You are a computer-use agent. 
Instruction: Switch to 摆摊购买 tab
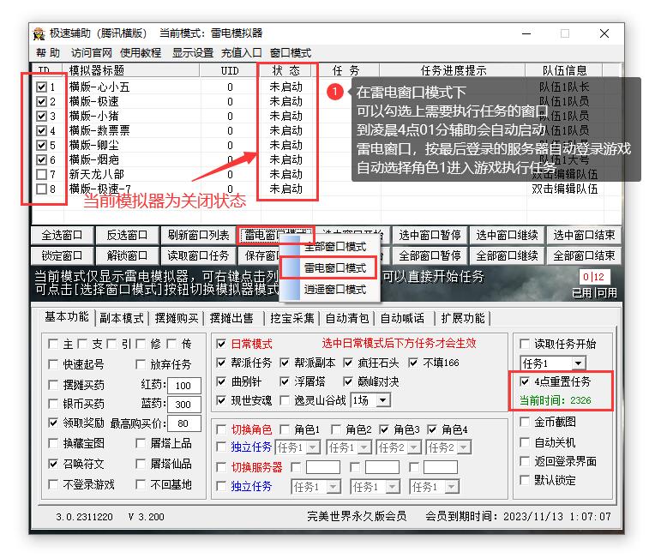tap(177, 318)
